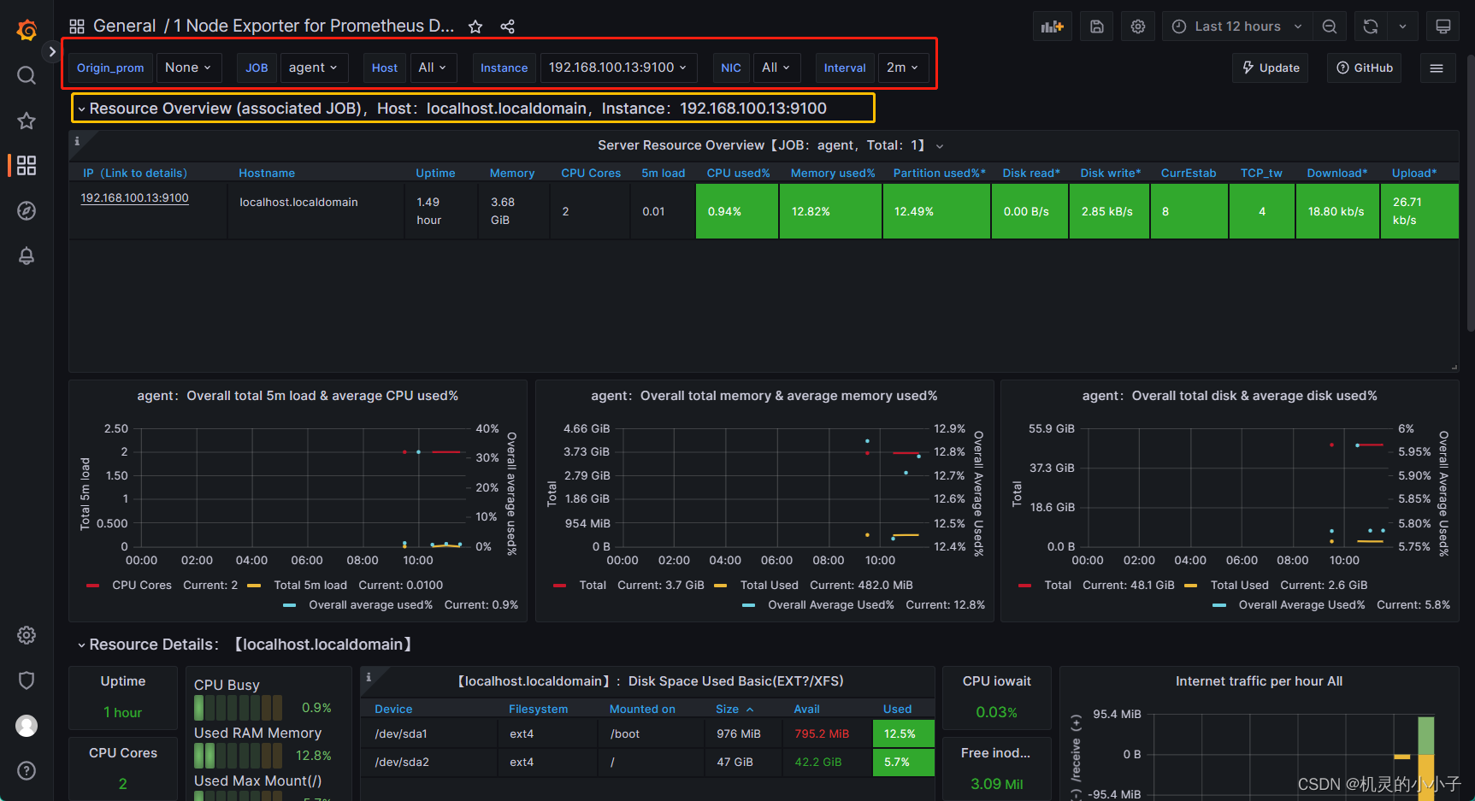Open the refresh interval dropdown arrow
This screenshot has height=801, width=1475.
1402,27
